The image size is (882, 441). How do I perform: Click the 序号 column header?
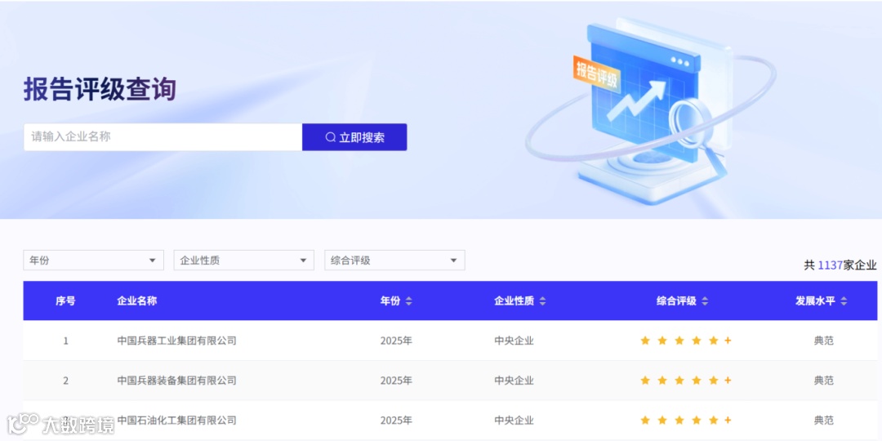[x=65, y=301]
